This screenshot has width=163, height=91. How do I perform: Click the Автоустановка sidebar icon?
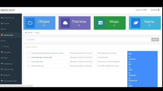(2, 35)
